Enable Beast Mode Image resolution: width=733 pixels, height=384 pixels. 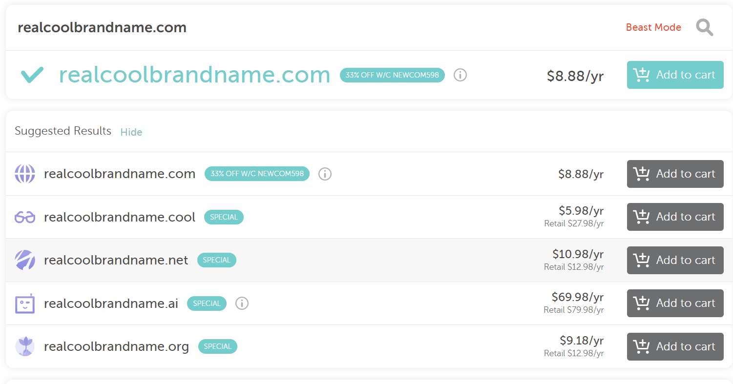653,27
